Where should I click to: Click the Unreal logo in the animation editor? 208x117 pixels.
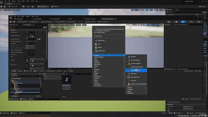tap(11, 17)
